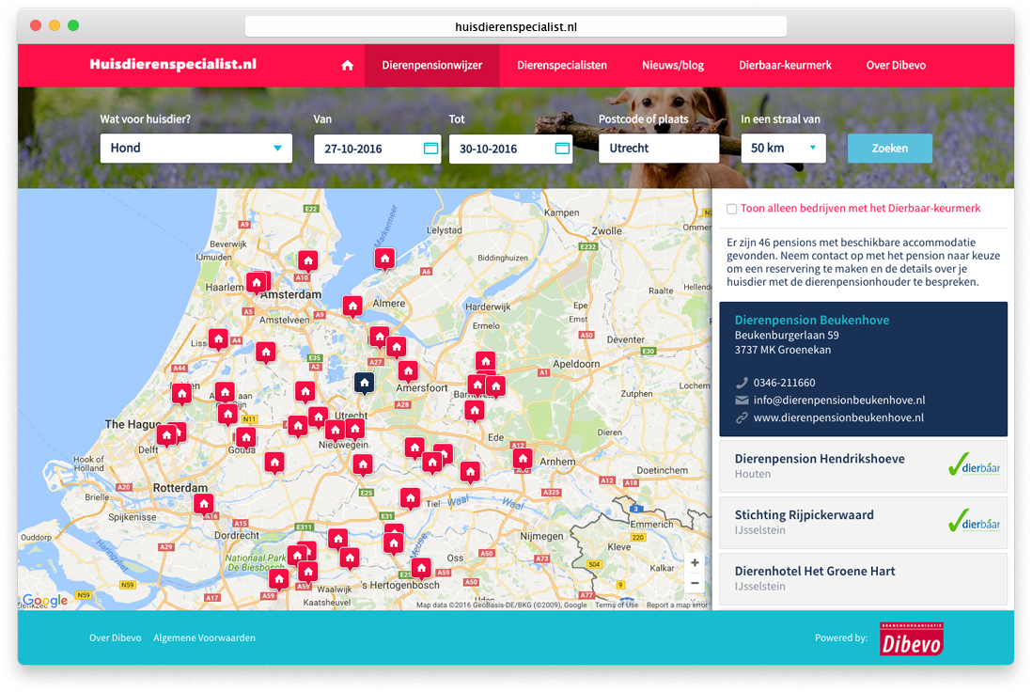Click the Google logo on the map
The width and height of the screenshot is (1032, 692).
click(x=45, y=600)
